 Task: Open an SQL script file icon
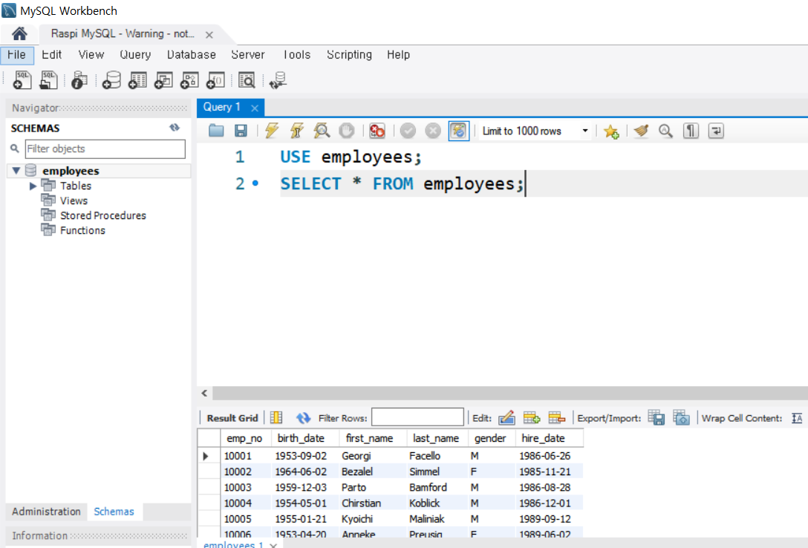click(48, 80)
